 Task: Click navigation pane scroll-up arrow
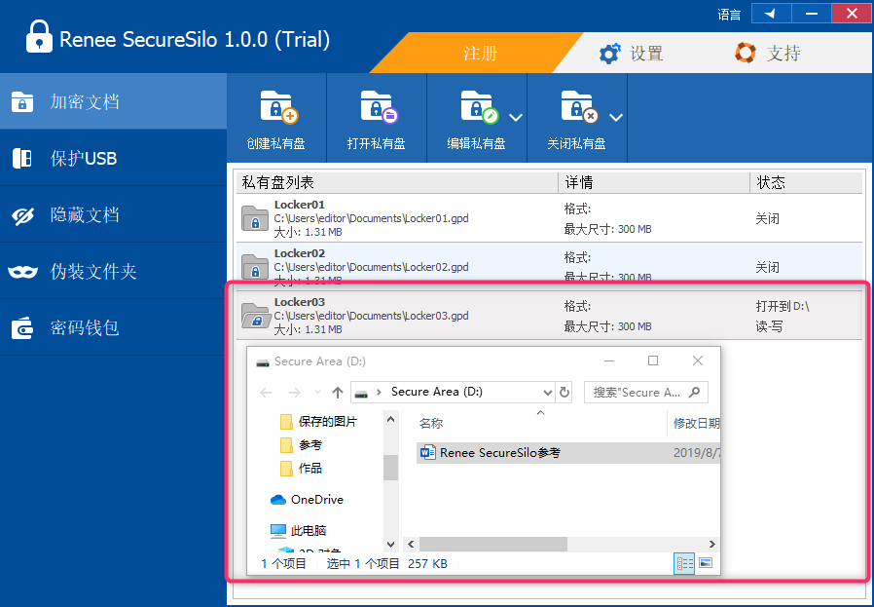point(390,419)
